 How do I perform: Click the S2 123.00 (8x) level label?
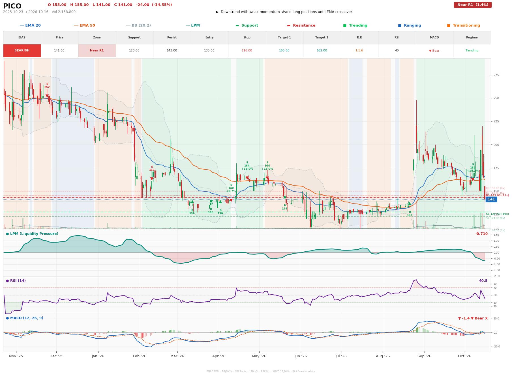pyautogui.click(x=495, y=218)
